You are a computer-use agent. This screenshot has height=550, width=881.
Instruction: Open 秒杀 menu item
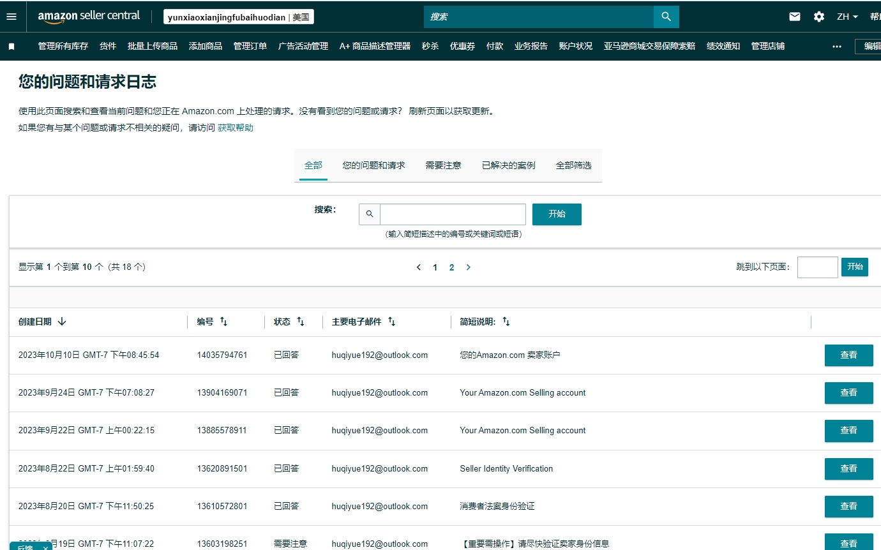pyautogui.click(x=430, y=46)
